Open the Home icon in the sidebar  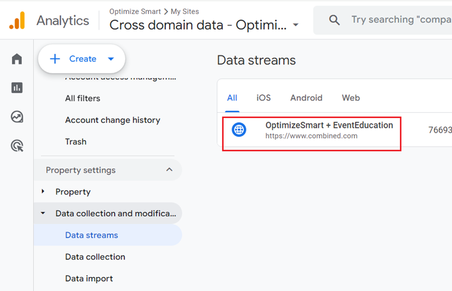[17, 59]
